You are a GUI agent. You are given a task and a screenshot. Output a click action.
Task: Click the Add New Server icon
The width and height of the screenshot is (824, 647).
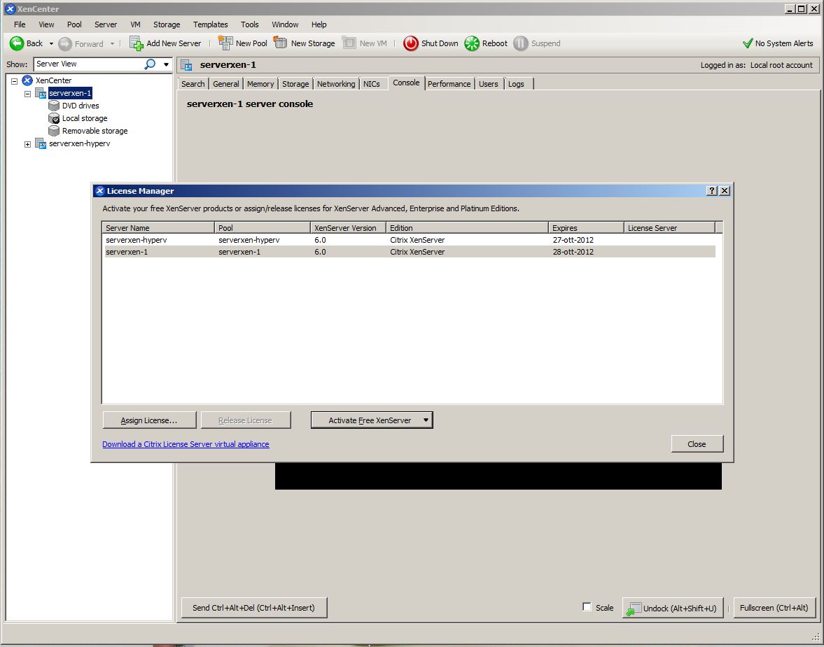coord(137,43)
